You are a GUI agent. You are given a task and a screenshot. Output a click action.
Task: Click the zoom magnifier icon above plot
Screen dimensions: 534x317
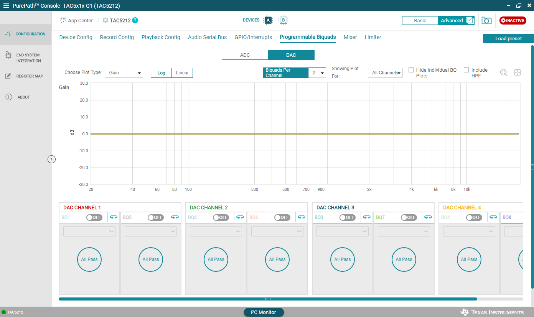(x=504, y=72)
